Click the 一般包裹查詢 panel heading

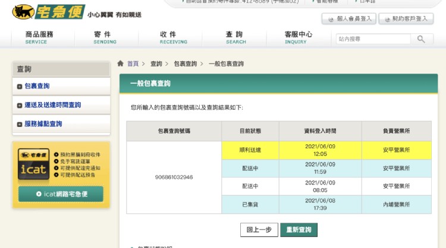tap(150, 84)
